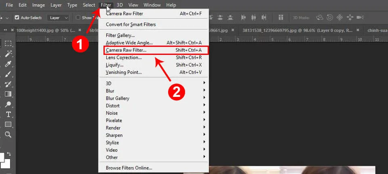
Task: Click distribute horizontal centers icon
Action: pos(253,17)
